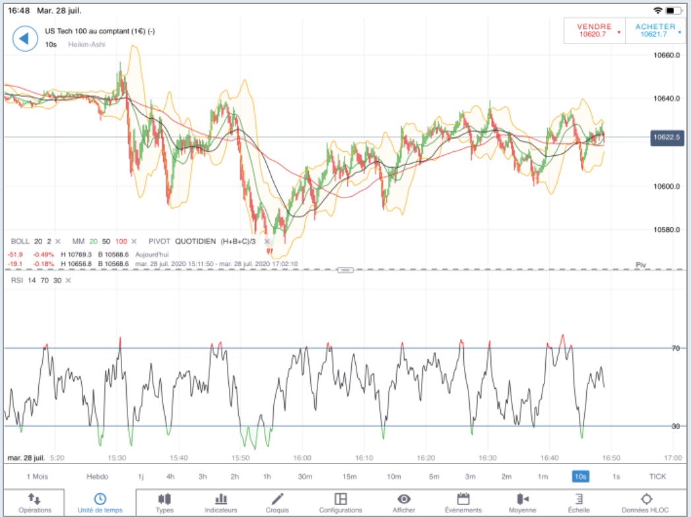The width and height of the screenshot is (691, 517).
Task: Click the RSI 30 level label
Action: click(x=676, y=426)
